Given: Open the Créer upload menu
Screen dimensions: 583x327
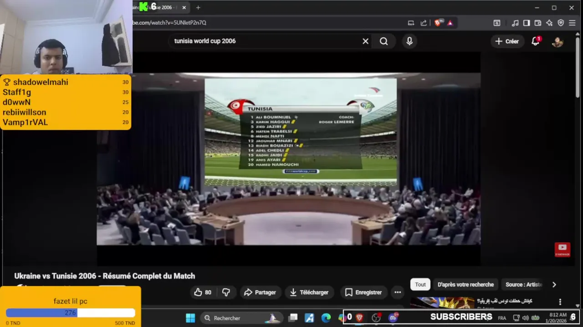Looking at the screenshot, I should click(507, 41).
